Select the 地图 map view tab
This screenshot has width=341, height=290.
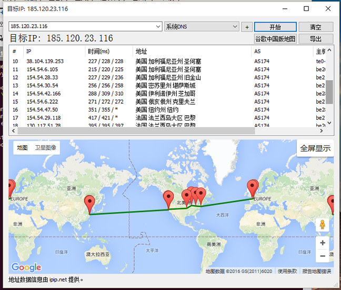22,148
